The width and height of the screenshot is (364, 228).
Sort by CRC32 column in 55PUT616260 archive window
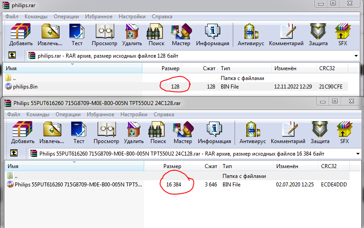tap(334, 166)
